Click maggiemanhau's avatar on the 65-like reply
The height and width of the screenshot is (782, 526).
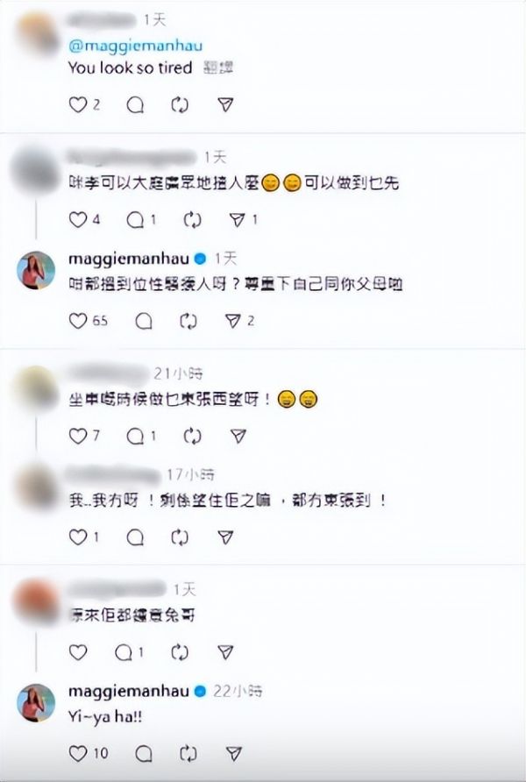pyautogui.click(x=36, y=270)
